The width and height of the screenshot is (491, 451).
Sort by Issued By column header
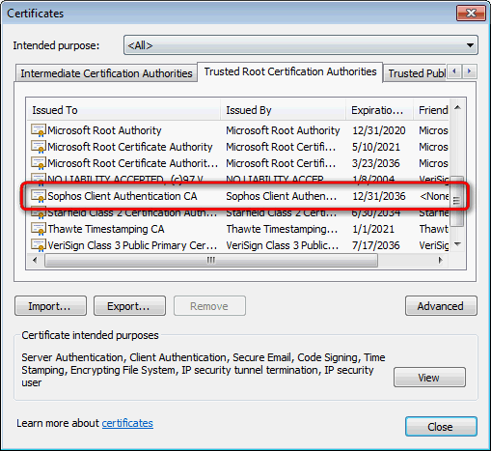point(284,110)
